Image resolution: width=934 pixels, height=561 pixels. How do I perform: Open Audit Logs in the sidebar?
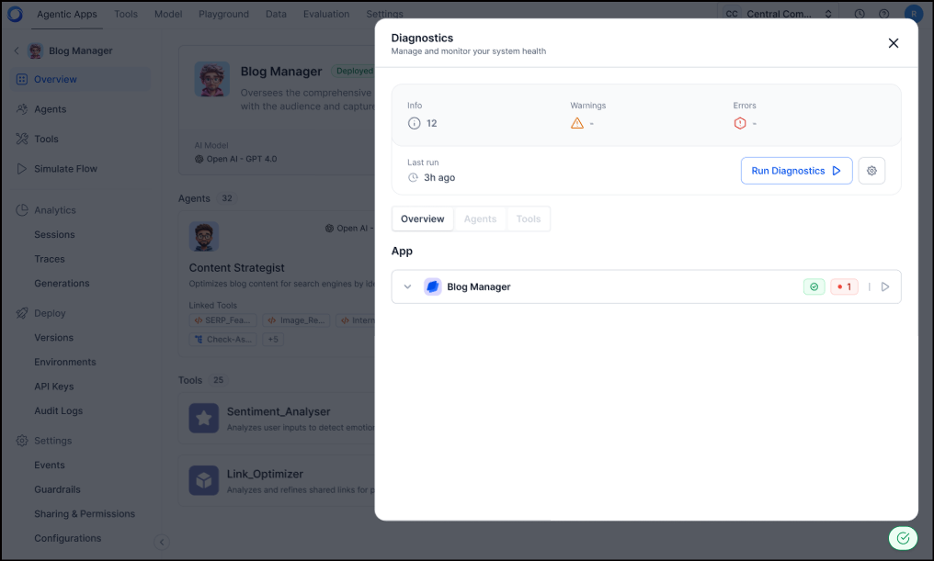tap(58, 410)
